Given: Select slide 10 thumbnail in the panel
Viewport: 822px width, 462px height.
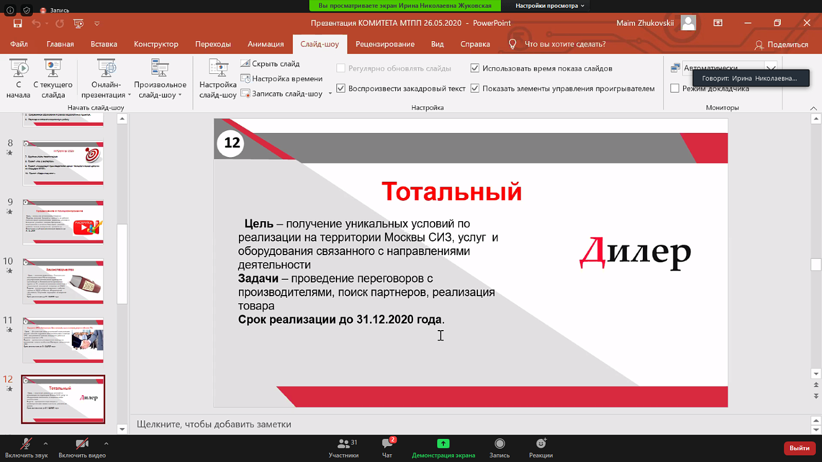Looking at the screenshot, I should click(x=62, y=280).
